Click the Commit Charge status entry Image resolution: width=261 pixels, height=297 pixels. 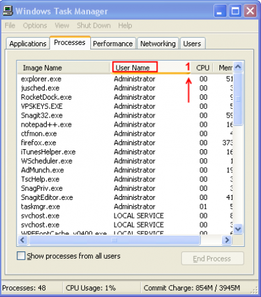pos(192,288)
